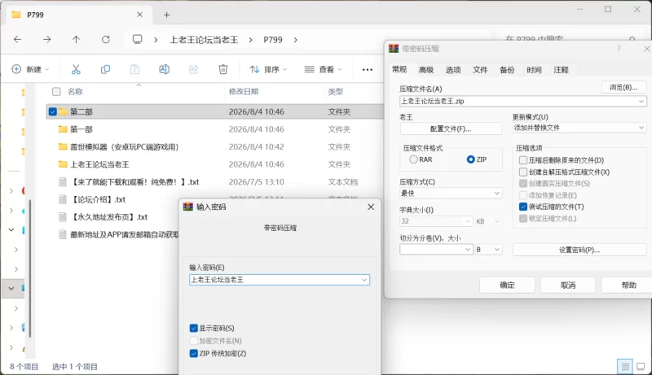Click the 浏览 browse button
The height and width of the screenshot is (375, 652).
click(x=623, y=87)
